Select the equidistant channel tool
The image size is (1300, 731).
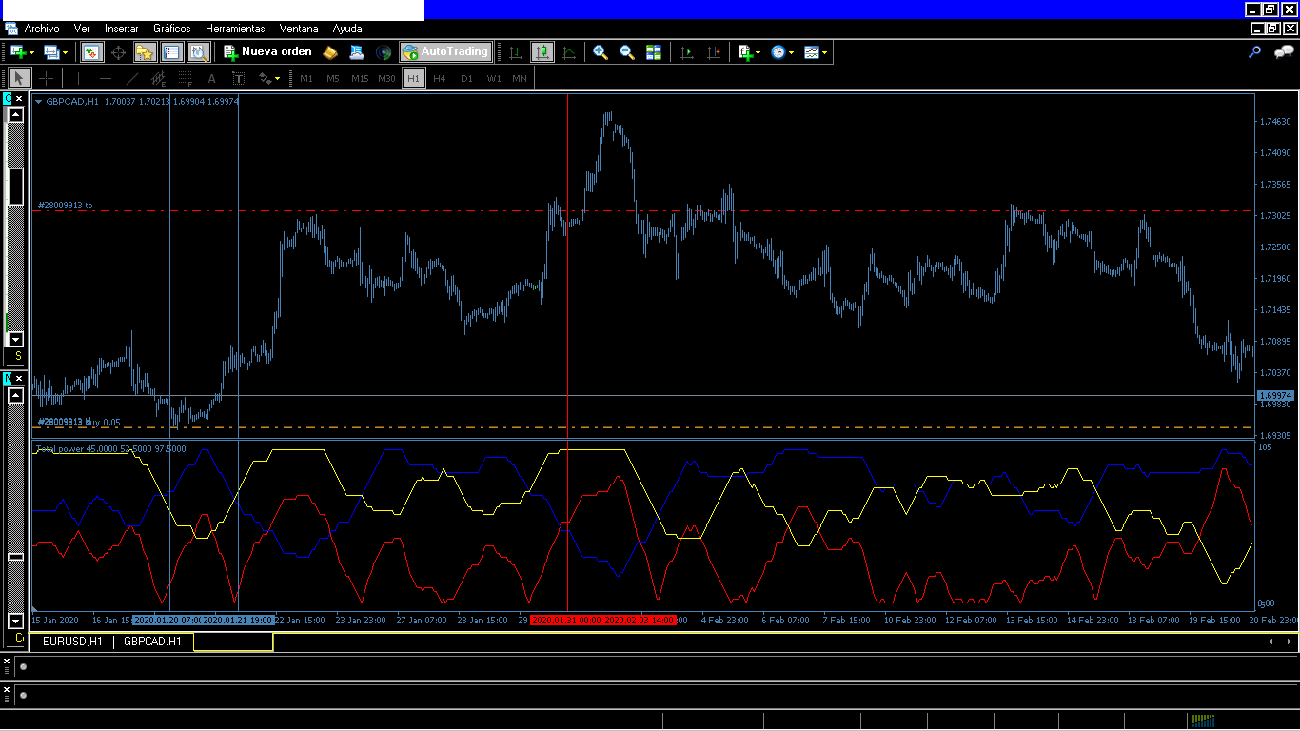point(159,78)
